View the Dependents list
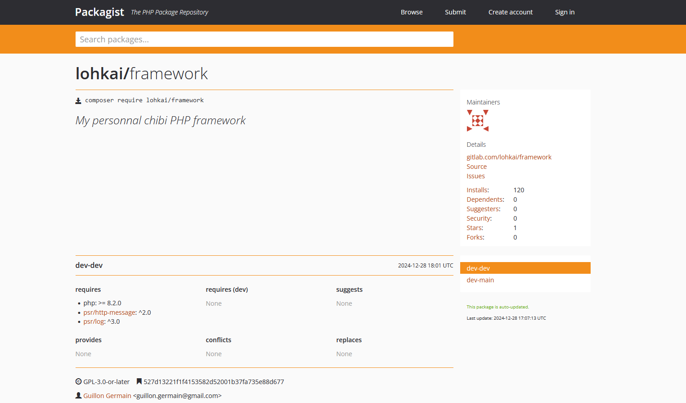The height and width of the screenshot is (403, 686). click(x=485, y=199)
